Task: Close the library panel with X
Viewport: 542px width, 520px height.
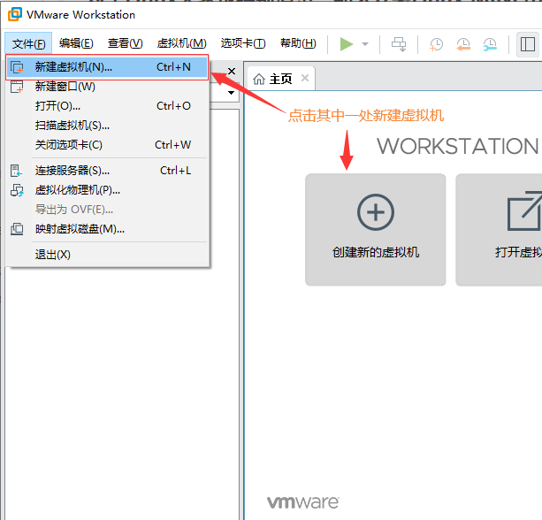Action: [x=232, y=72]
